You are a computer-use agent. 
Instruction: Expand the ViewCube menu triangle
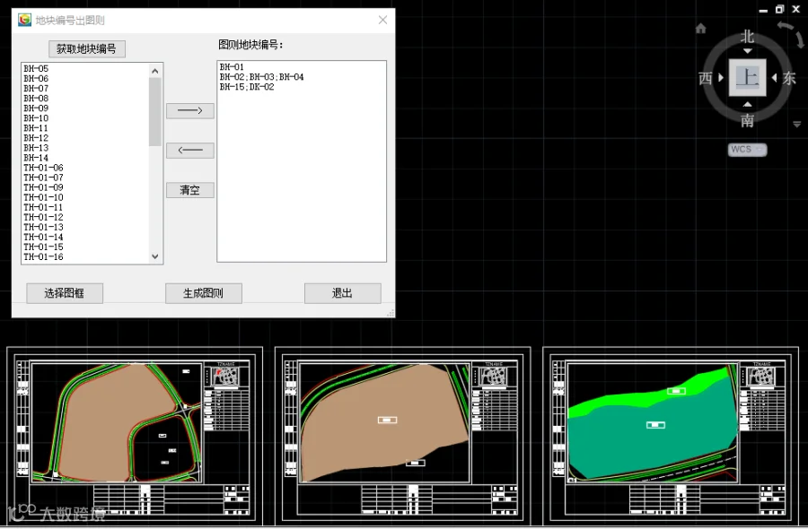coord(796,125)
